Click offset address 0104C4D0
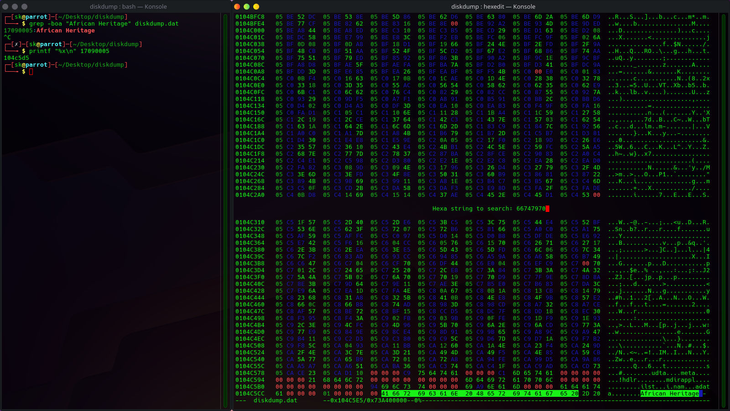This screenshot has height=411, width=730. tap(250, 332)
